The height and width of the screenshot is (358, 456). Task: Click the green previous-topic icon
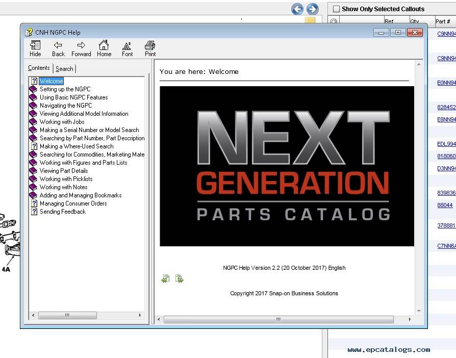click(165, 278)
